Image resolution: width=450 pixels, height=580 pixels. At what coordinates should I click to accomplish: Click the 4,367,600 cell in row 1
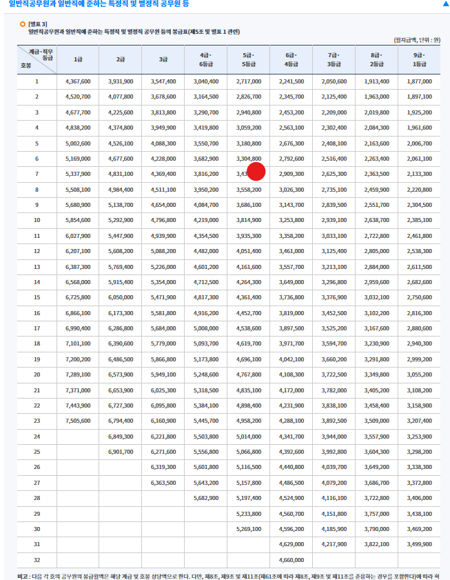(78, 81)
